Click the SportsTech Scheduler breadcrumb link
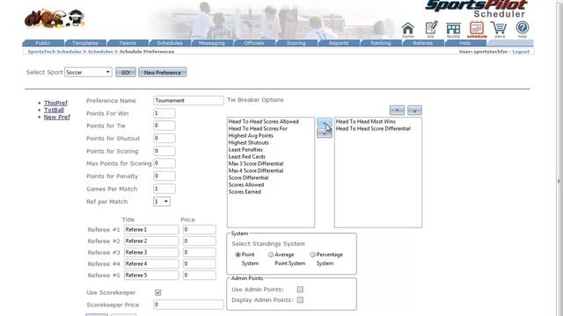The height and width of the screenshot is (316, 563). [x=55, y=52]
